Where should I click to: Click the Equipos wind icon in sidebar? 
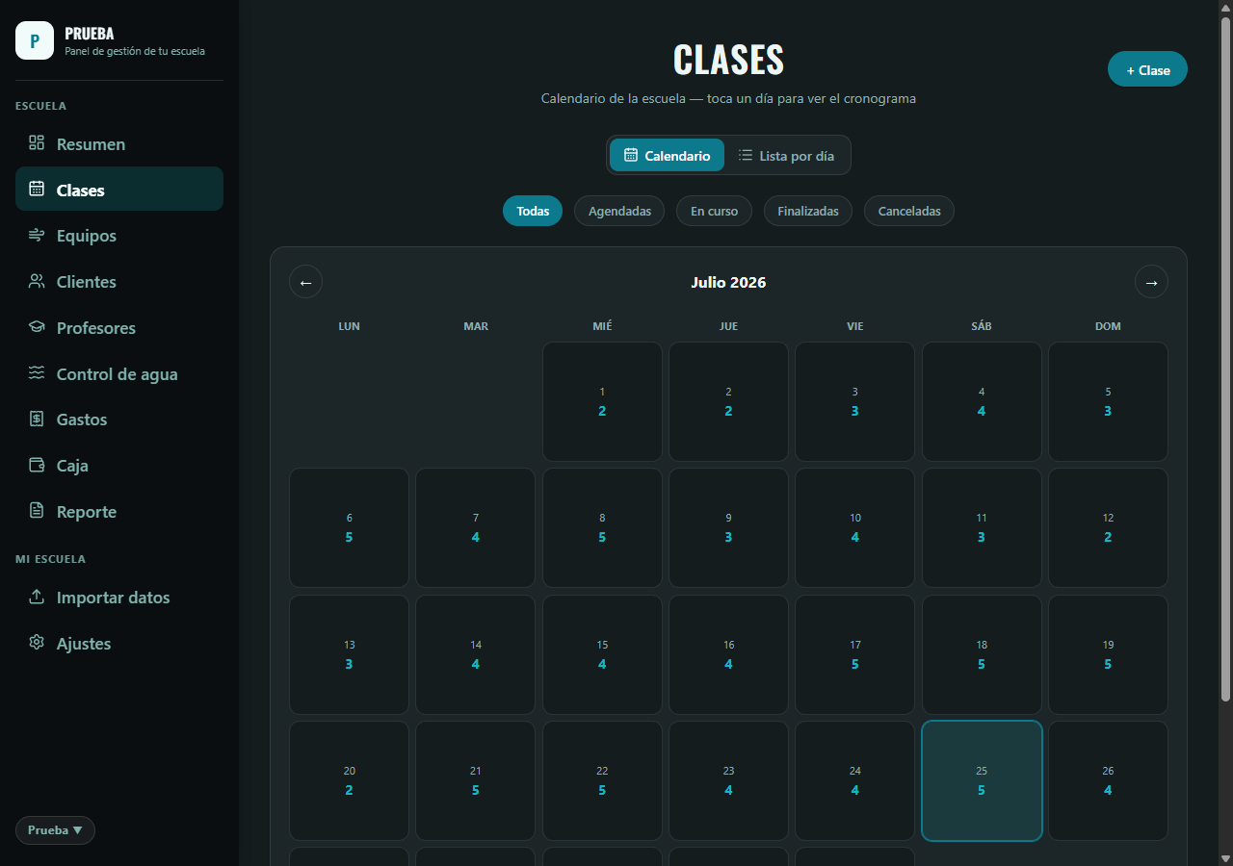37,235
